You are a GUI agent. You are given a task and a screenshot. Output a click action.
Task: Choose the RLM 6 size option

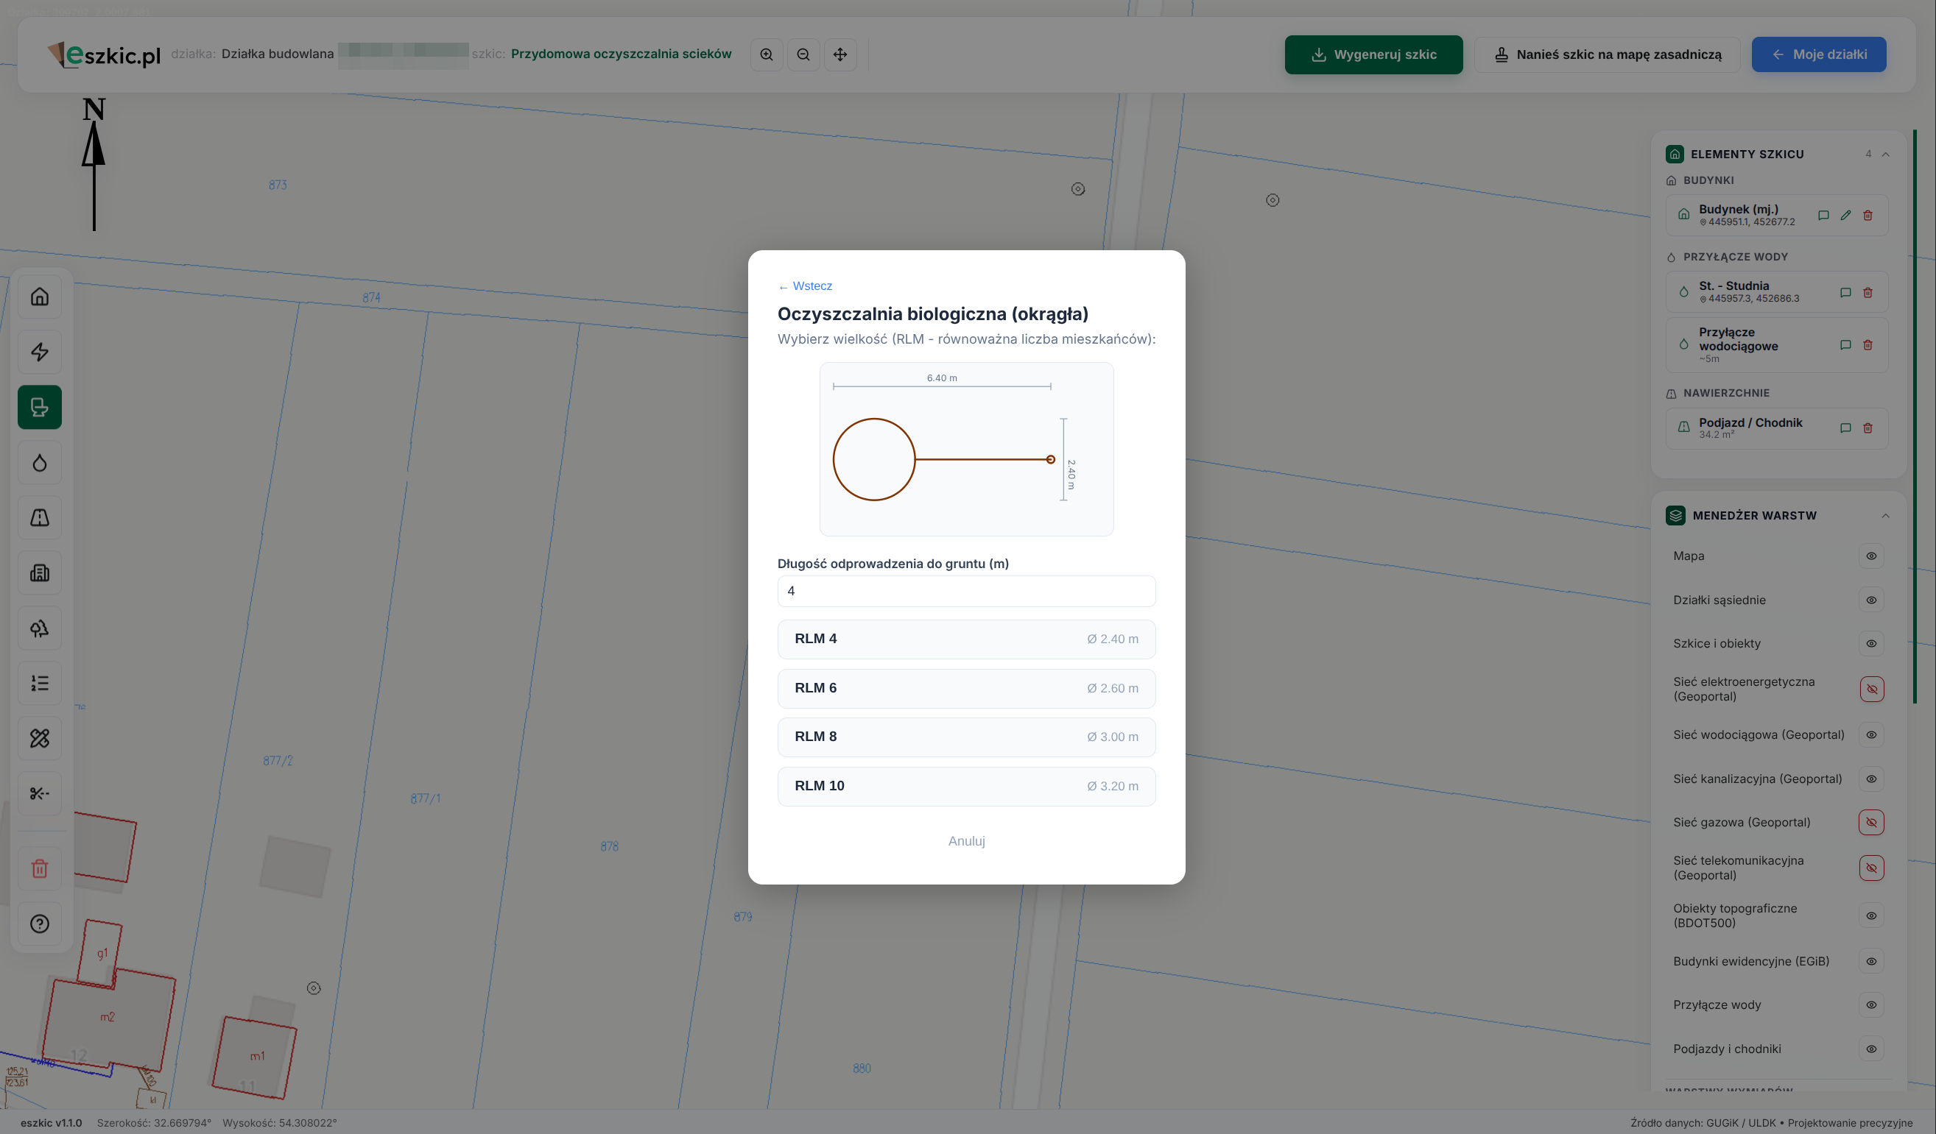pyautogui.click(x=966, y=689)
